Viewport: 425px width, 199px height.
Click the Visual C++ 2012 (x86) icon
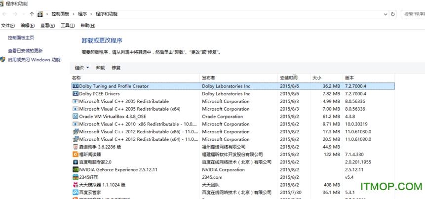(76, 132)
